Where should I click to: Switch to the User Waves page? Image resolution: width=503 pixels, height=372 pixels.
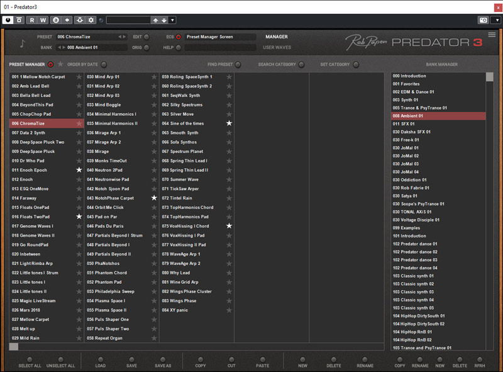(277, 47)
